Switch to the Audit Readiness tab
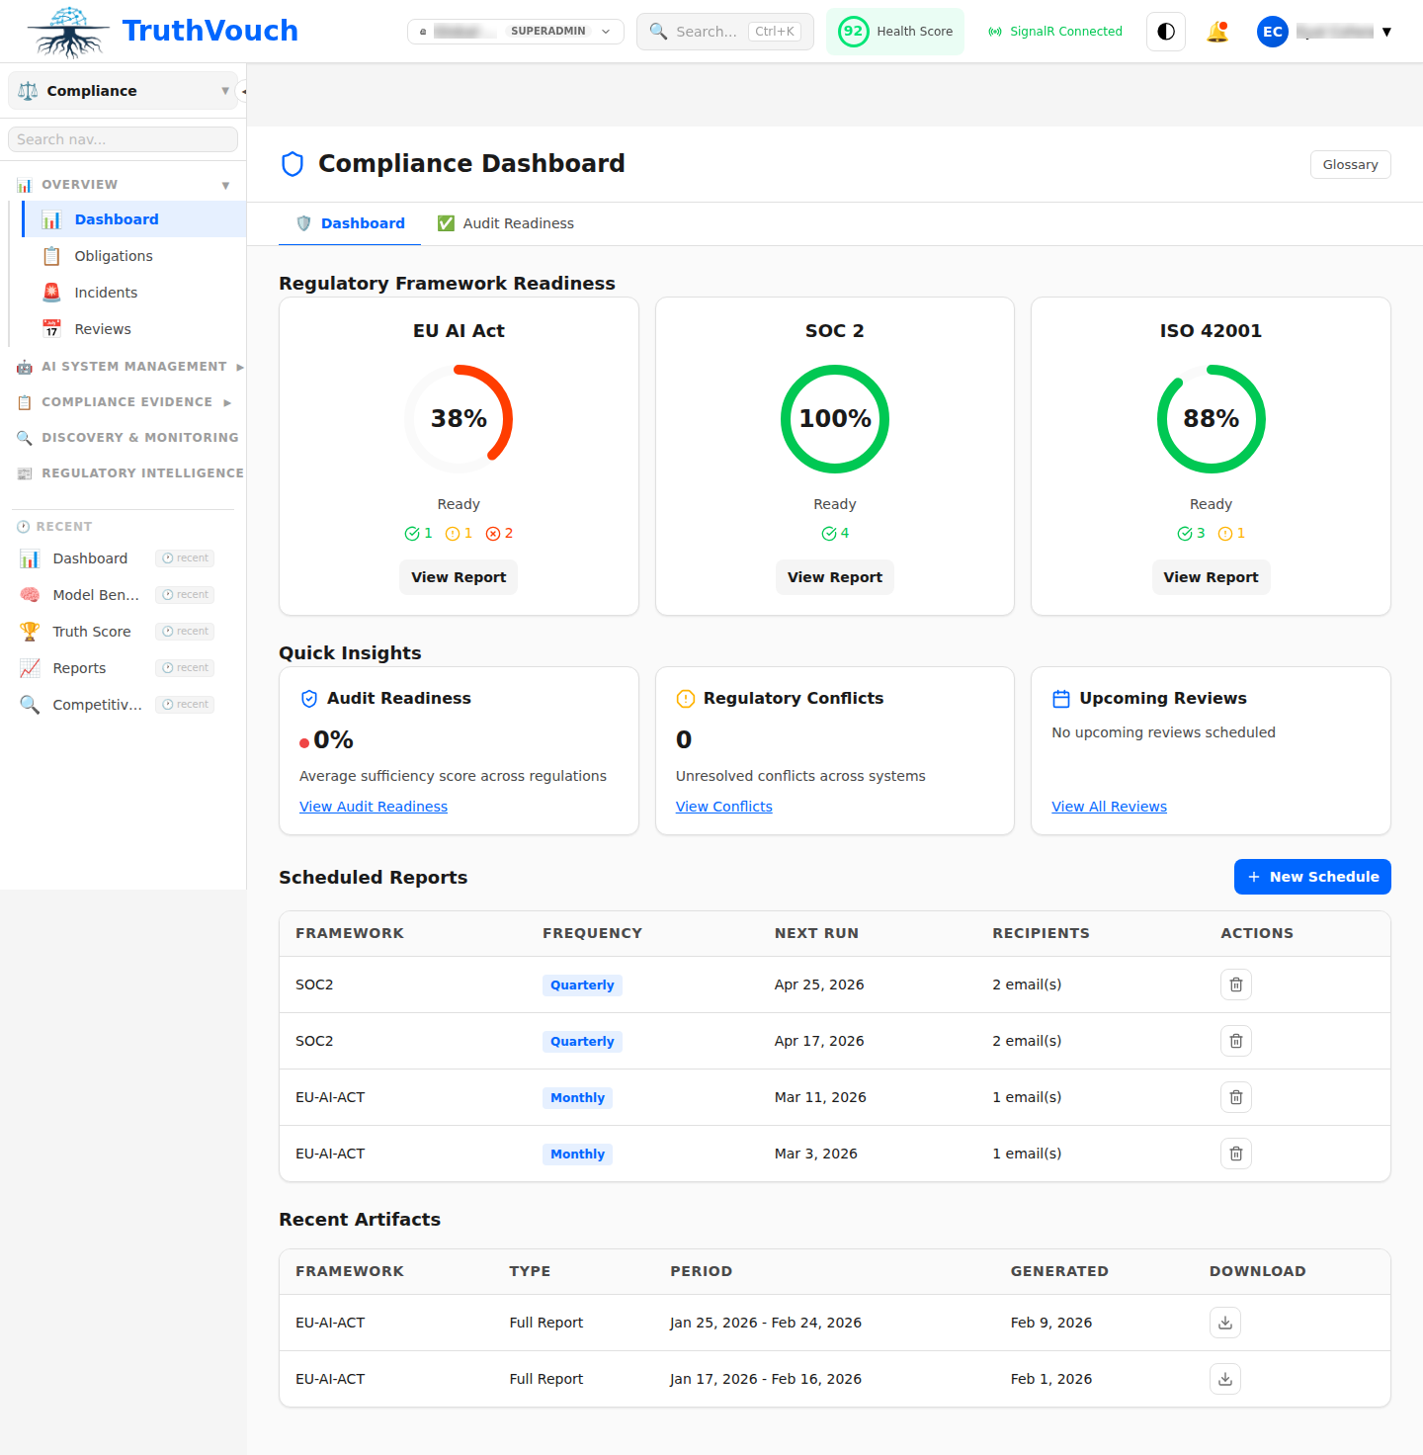The height and width of the screenshot is (1455, 1423). tap(505, 223)
